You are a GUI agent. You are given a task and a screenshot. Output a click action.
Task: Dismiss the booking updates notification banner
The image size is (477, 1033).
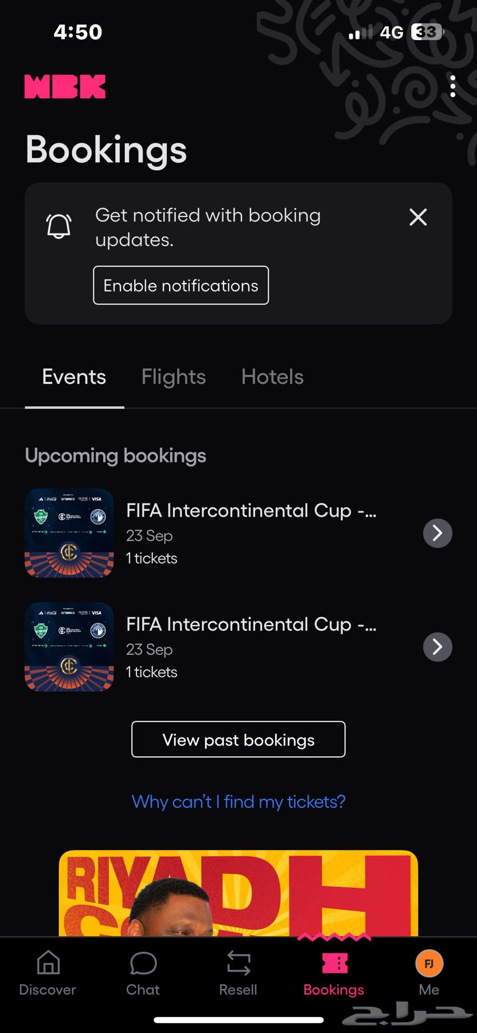(x=418, y=217)
